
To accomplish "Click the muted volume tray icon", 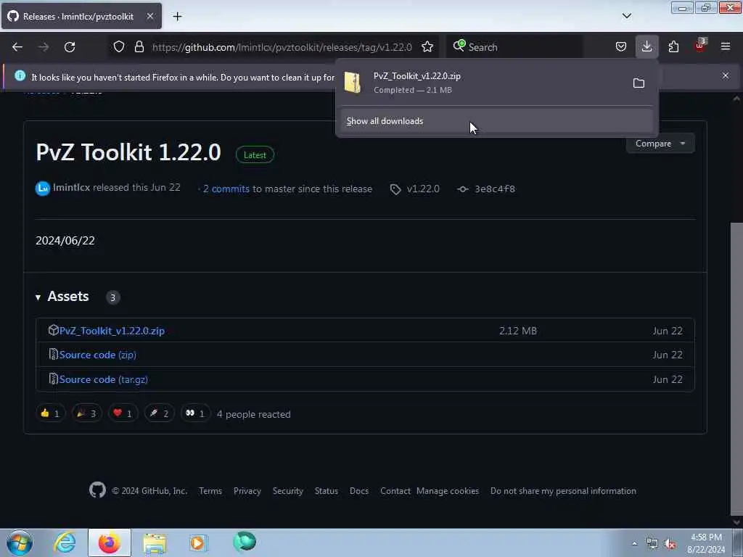I will click(x=670, y=544).
